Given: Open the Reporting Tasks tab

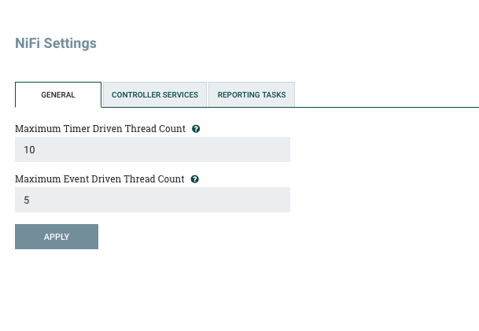Looking at the screenshot, I should click(252, 94).
